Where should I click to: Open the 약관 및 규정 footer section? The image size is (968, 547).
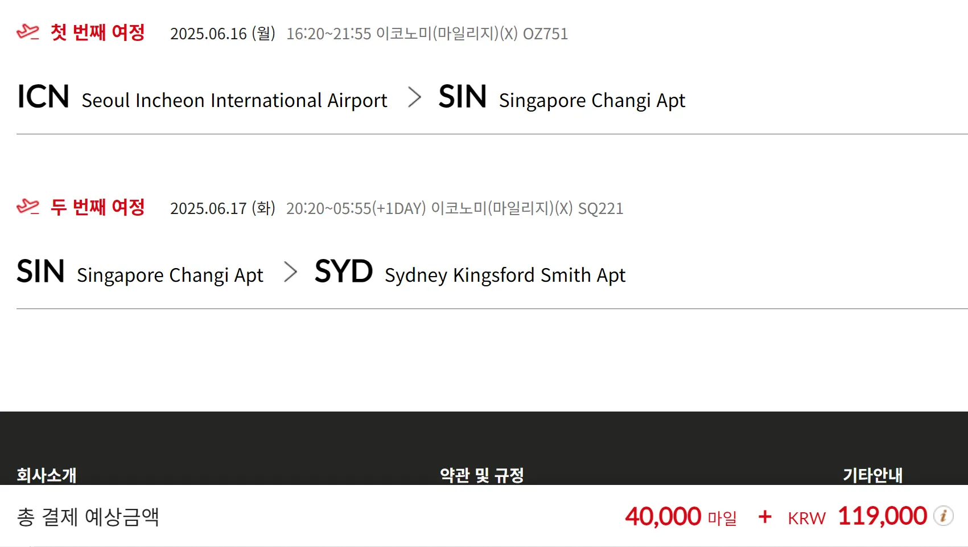click(x=481, y=475)
